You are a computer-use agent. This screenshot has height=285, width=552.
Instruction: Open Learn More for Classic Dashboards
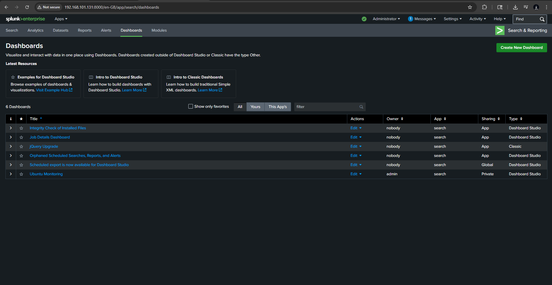(210, 90)
